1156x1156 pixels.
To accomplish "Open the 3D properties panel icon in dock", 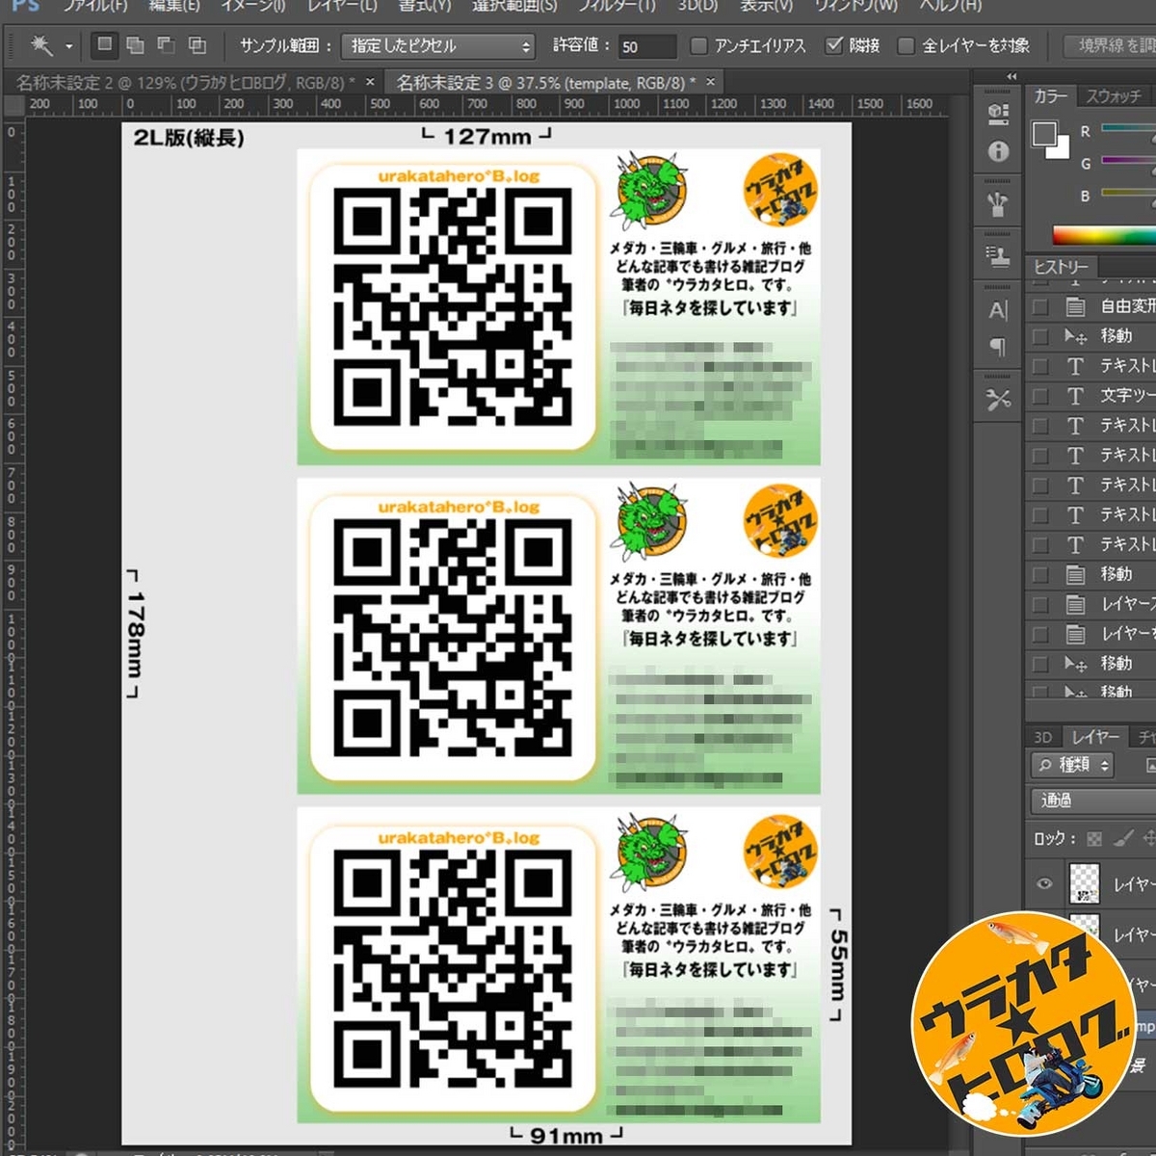I will pyautogui.click(x=998, y=114).
